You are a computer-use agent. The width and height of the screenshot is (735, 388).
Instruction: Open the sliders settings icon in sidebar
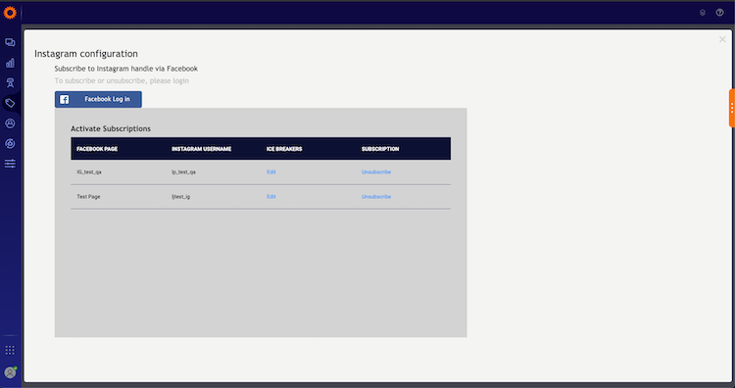(10, 164)
